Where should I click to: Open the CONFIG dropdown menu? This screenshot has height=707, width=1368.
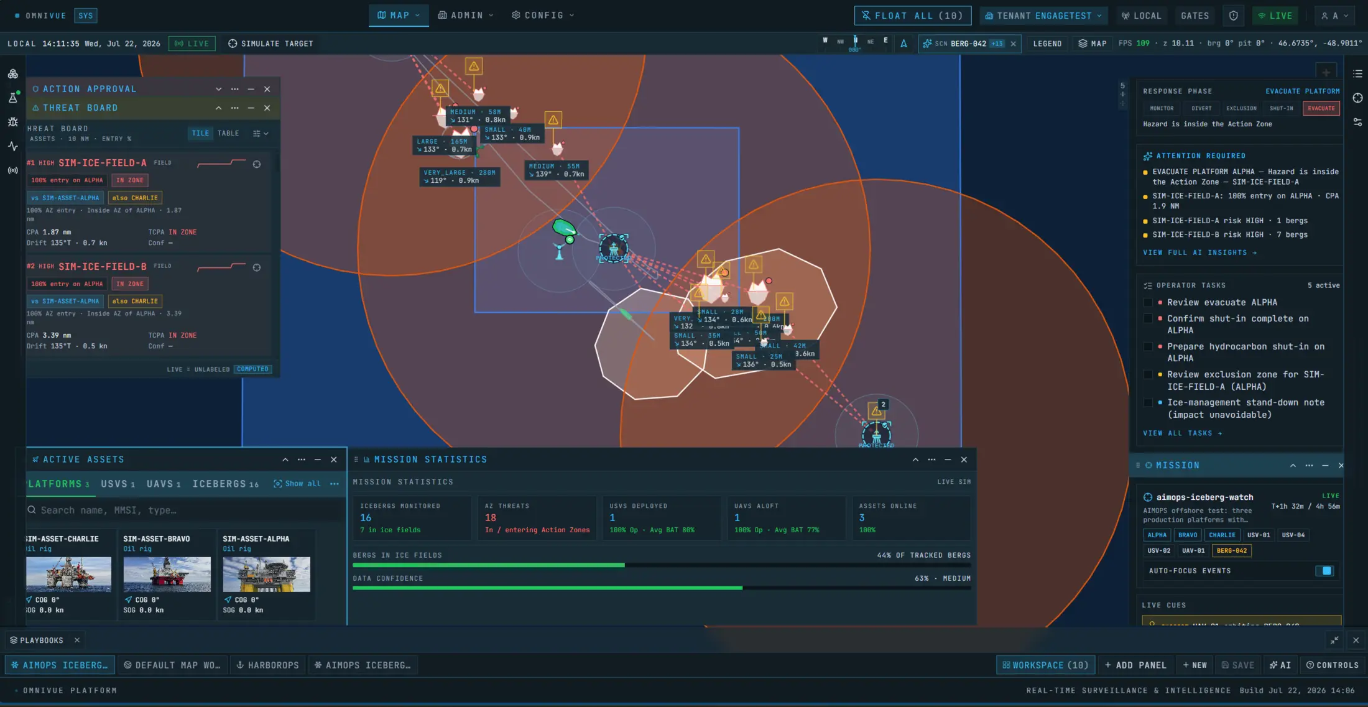point(543,16)
